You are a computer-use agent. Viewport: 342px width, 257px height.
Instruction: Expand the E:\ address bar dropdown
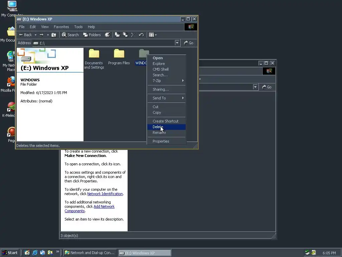click(177, 43)
